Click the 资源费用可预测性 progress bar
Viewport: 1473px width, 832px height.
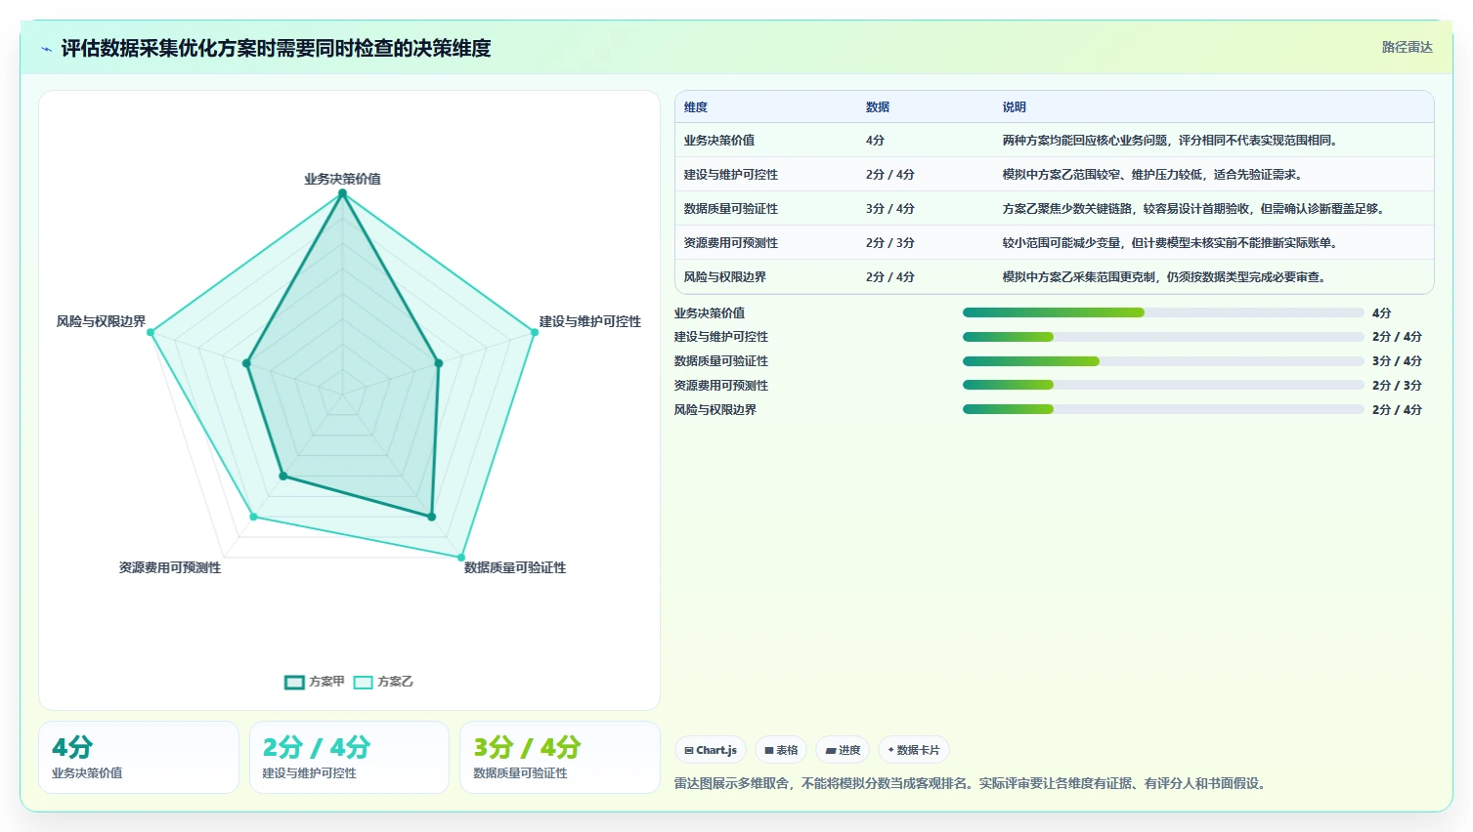click(1163, 385)
